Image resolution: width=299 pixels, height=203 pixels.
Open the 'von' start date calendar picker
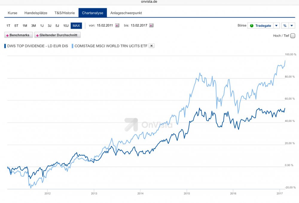117,26
